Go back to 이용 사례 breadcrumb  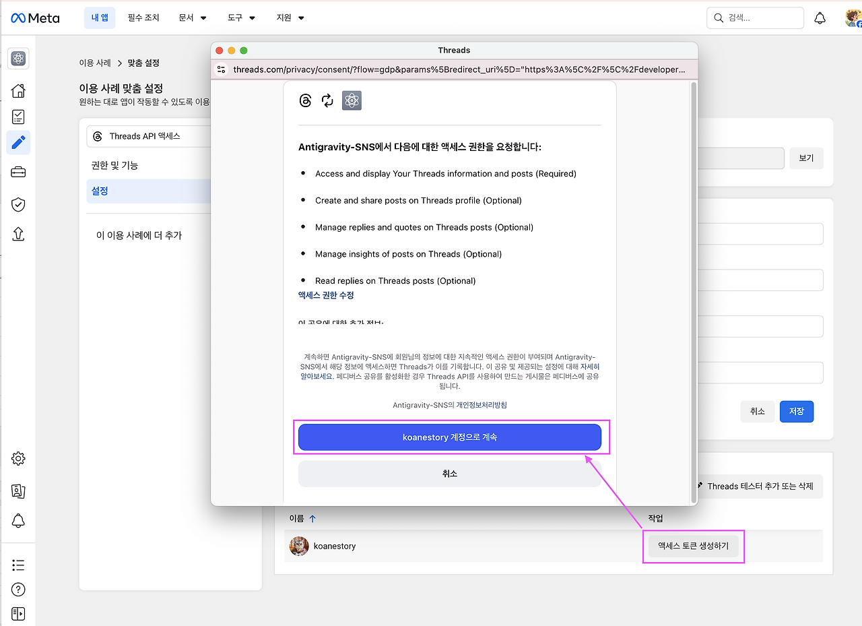[x=95, y=63]
